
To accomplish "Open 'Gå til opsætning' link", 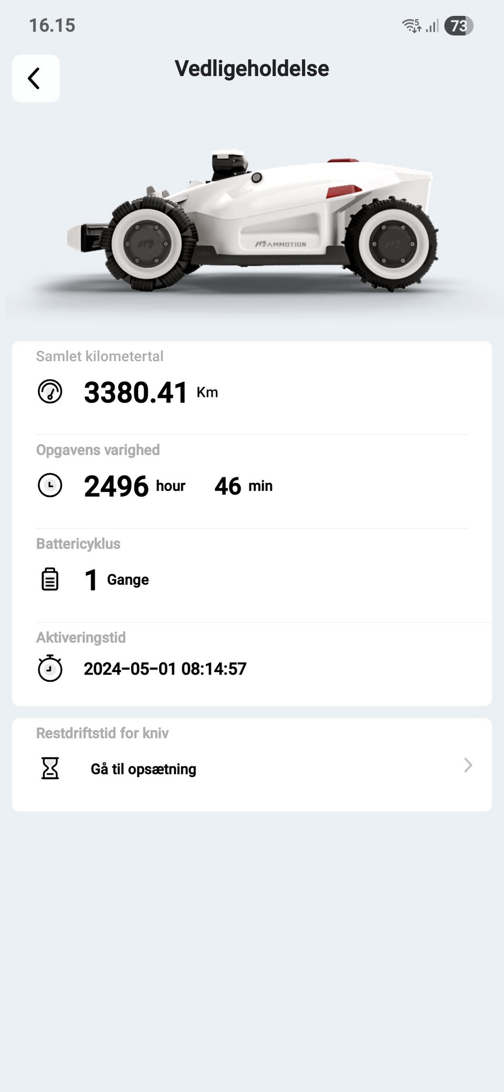I will (143, 769).
